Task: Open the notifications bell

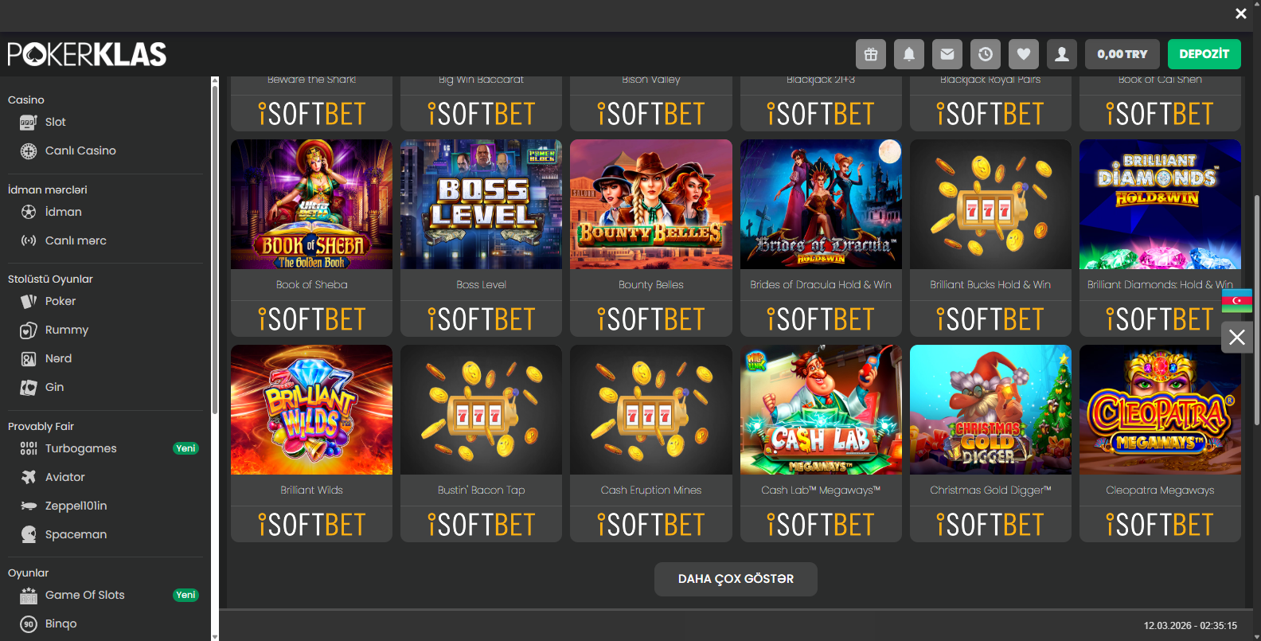Action: coord(909,54)
